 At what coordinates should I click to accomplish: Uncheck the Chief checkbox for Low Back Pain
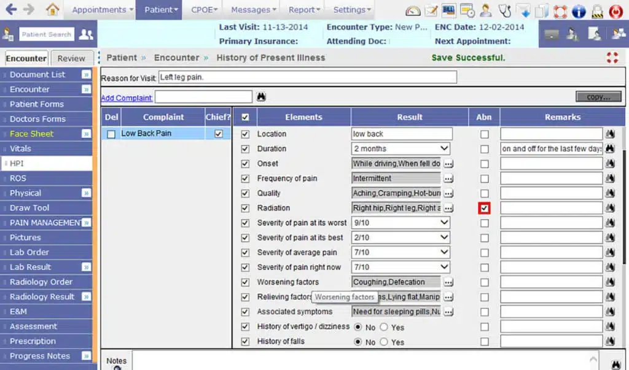(217, 133)
